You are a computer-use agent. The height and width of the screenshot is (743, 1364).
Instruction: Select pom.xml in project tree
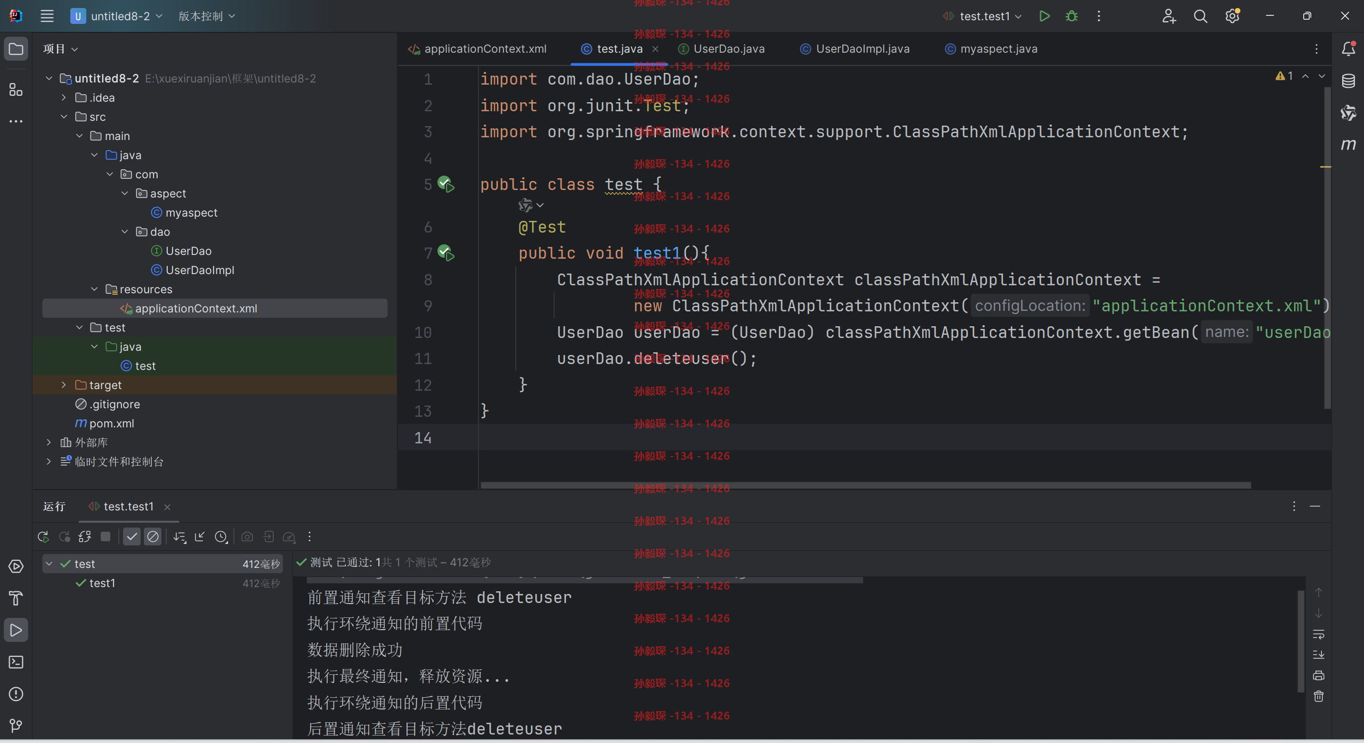click(x=104, y=424)
